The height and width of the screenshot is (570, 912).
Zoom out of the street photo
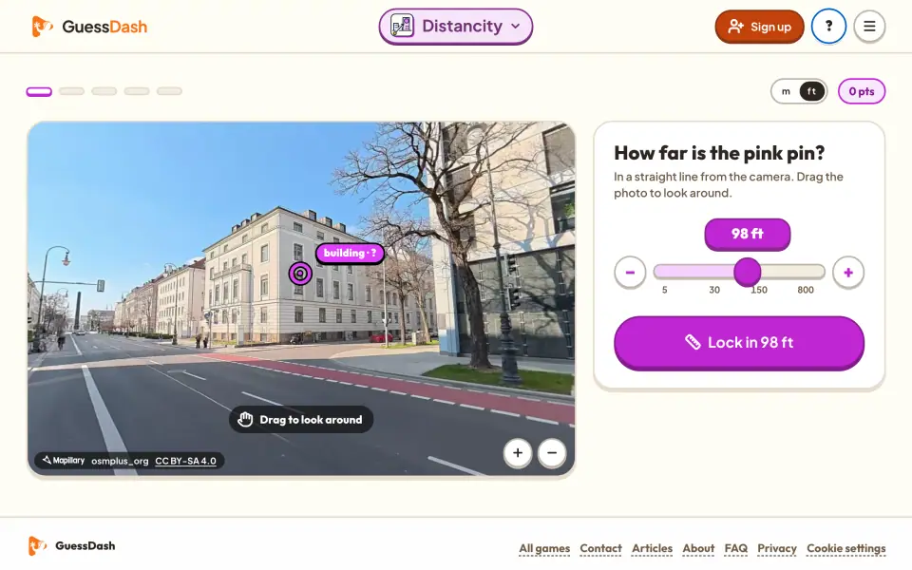[552, 452]
